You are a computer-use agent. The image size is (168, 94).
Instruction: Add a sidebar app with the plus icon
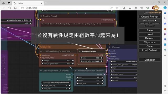165,55
